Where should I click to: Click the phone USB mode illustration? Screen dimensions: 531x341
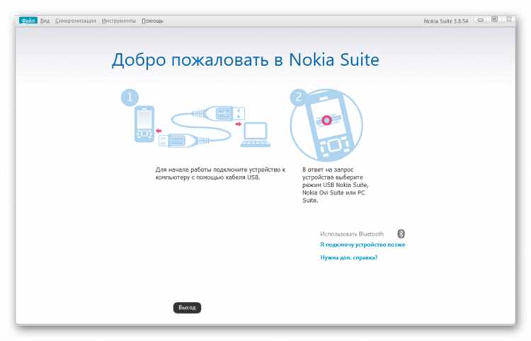coord(326,125)
